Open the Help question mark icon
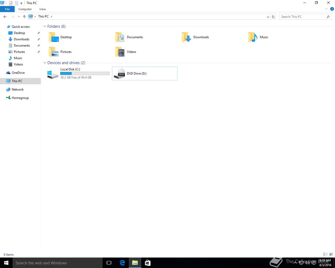Viewport: 335px width, 268px height. (x=332, y=9)
